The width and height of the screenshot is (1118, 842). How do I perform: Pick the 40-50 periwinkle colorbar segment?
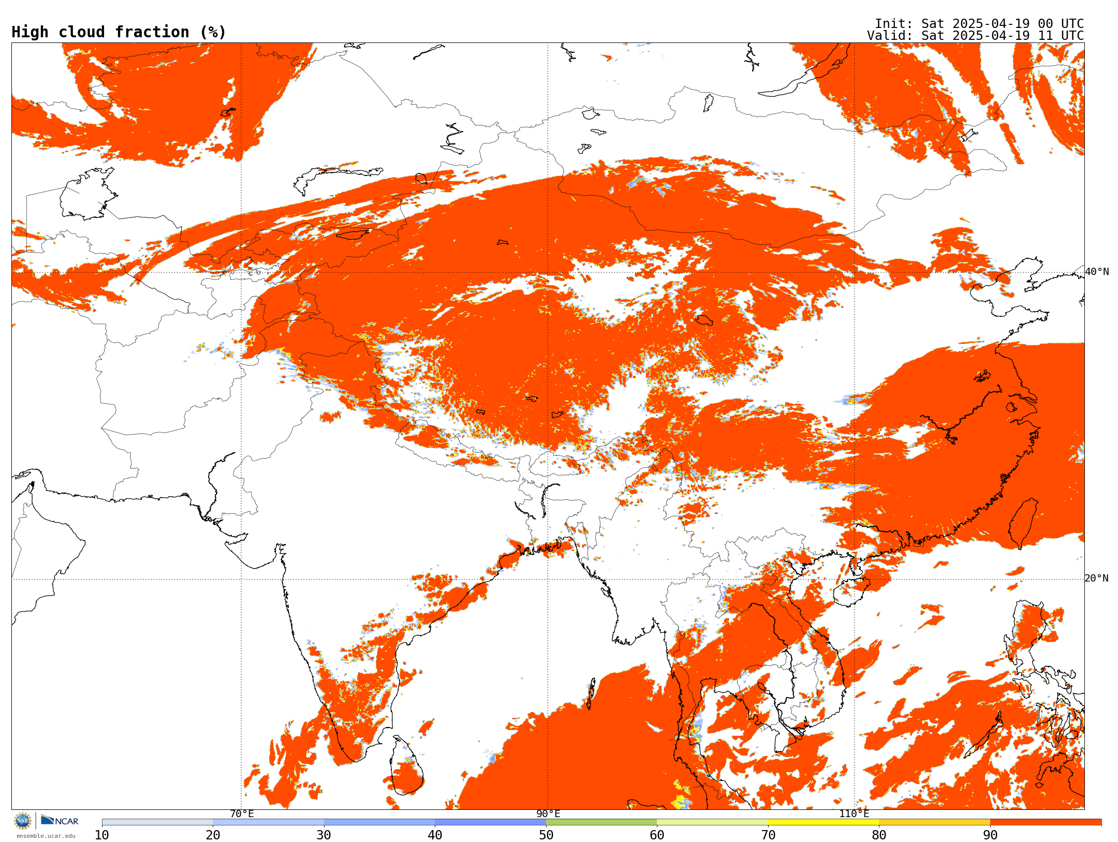490,822
